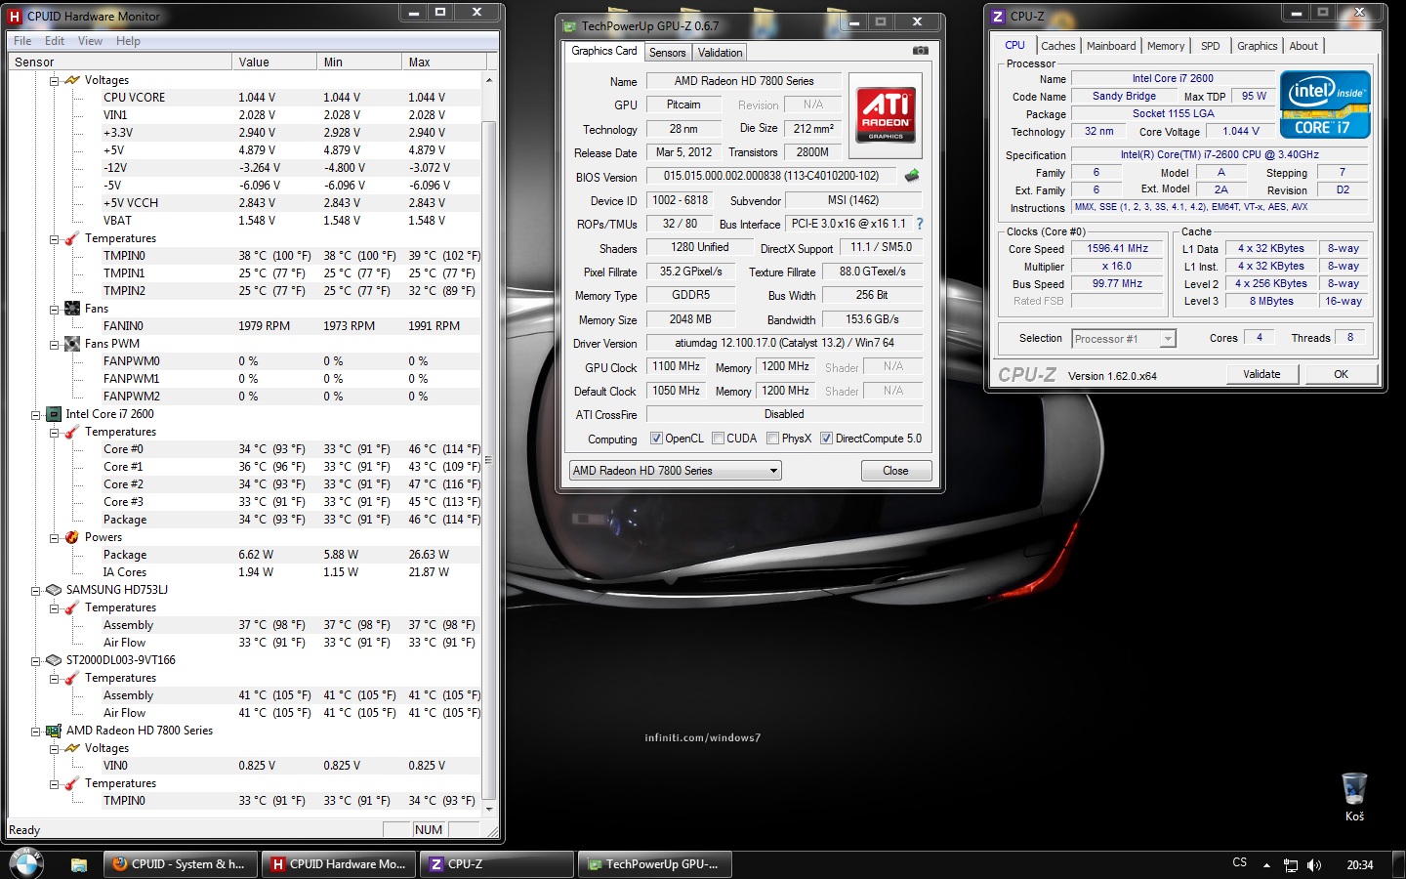Click the ATI Radeon logo image
Image resolution: width=1406 pixels, height=879 pixels.
886,114
